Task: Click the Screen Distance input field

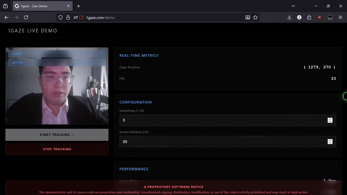Action: (227, 142)
